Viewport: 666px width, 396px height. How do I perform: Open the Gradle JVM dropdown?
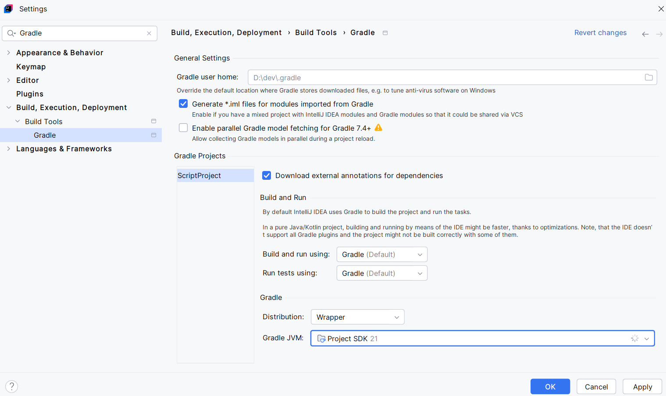click(x=482, y=339)
